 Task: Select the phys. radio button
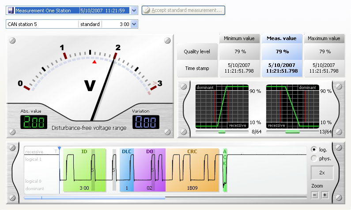tap(314, 158)
